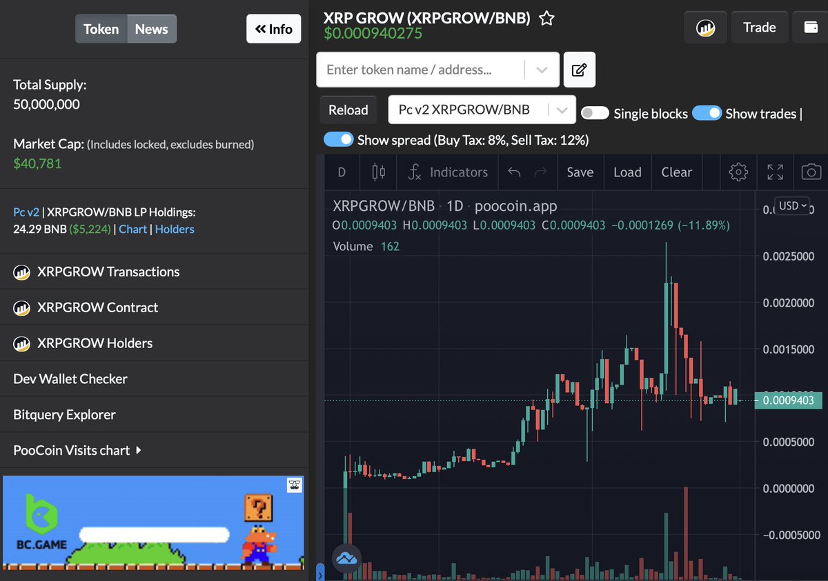
Task: Open the PooCoin chart logo button
Action: [x=705, y=28]
